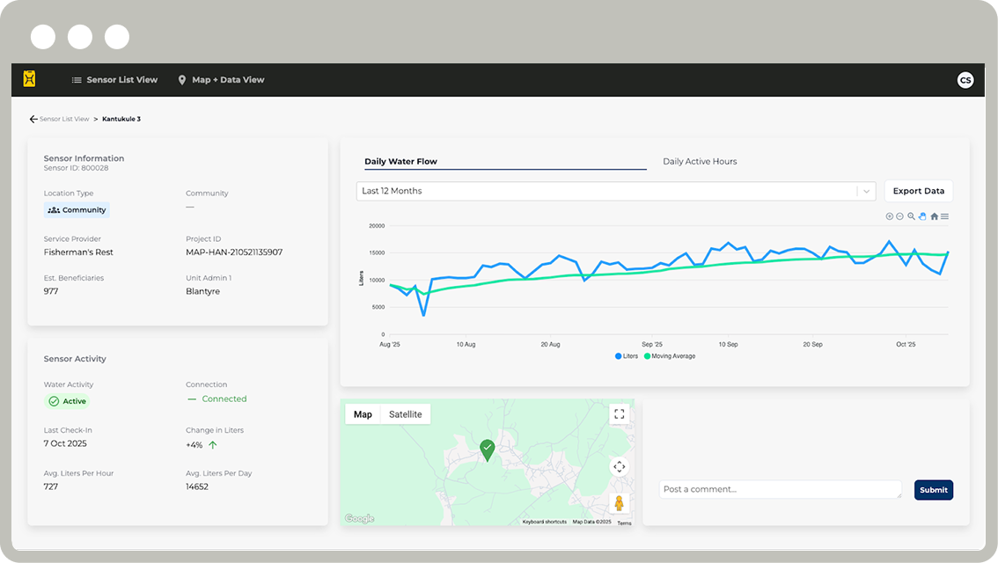This screenshot has width=998, height=563.
Task: Toggle map fullscreen view
Action: 619,414
